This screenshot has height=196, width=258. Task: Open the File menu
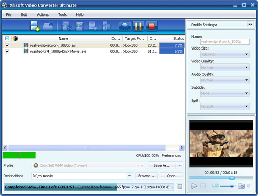pyautogui.click(x=9, y=15)
